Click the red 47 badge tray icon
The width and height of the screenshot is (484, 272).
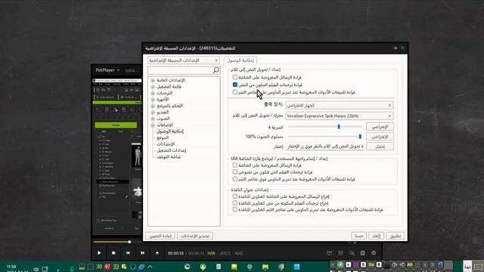point(107,267)
